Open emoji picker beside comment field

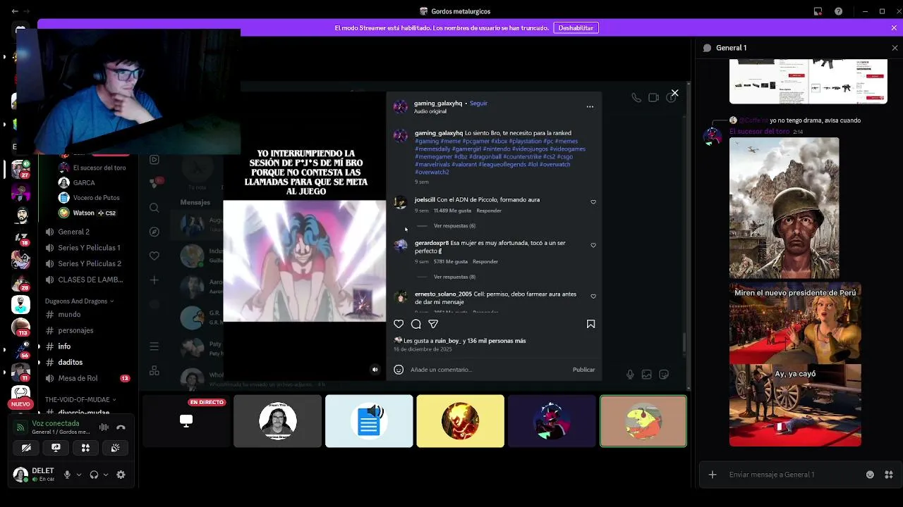coord(399,370)
